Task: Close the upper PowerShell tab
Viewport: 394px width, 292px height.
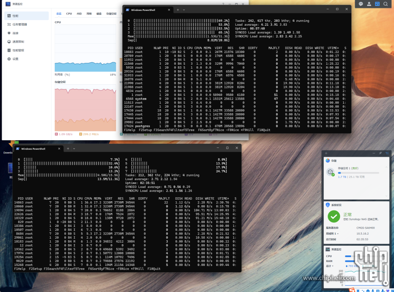Action: [x=169, y=10]
